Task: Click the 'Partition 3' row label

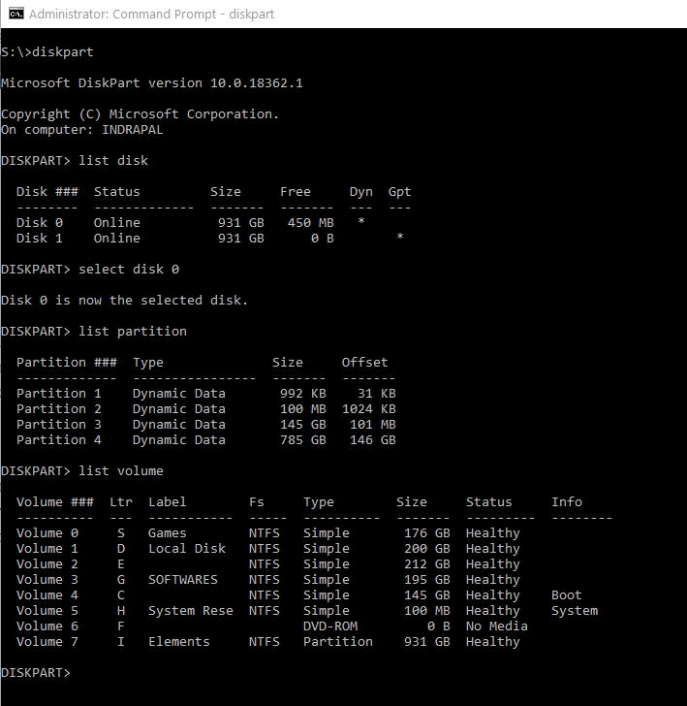Action: (x=59, y=425)
